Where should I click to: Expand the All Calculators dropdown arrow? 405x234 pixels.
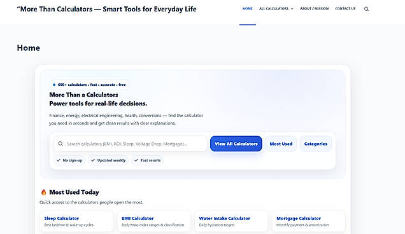pos(292,9)
